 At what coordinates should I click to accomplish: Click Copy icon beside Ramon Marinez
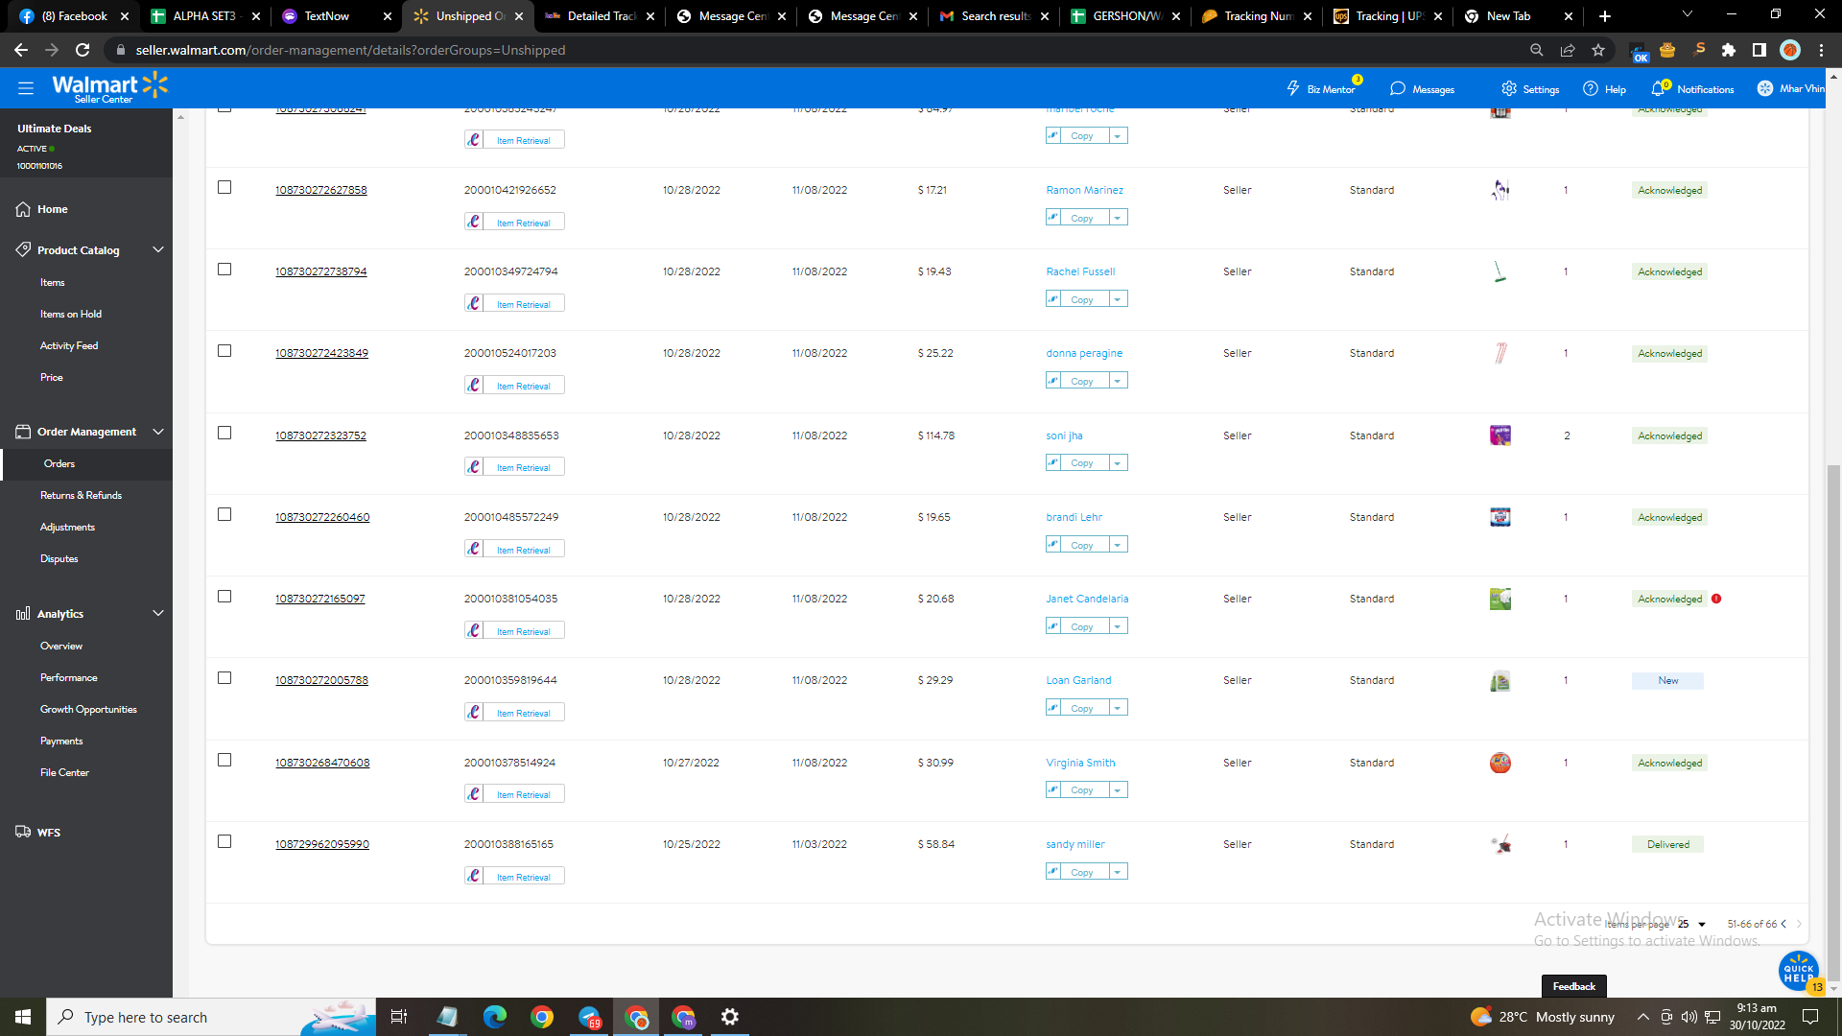1053,218
